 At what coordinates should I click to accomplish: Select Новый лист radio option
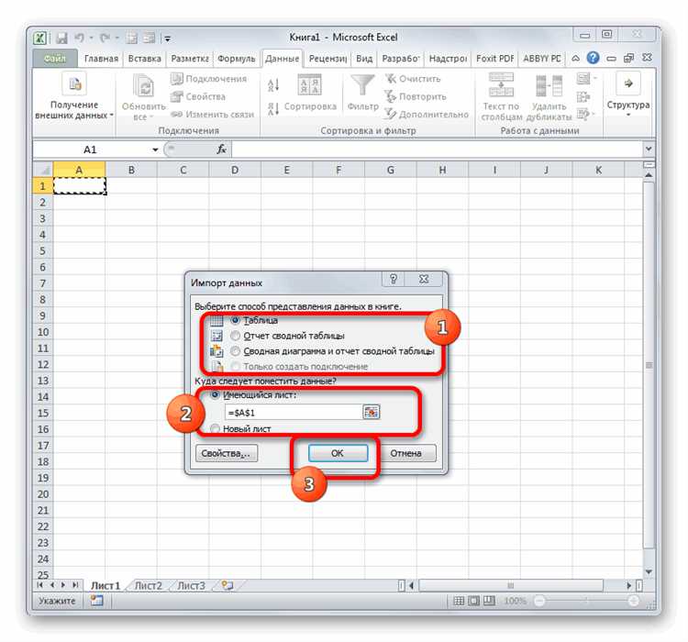pos(215,428)
